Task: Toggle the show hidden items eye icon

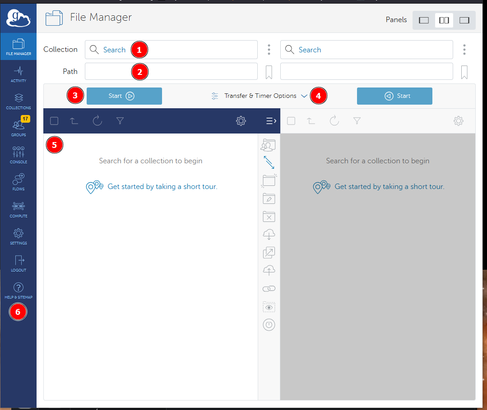Action: coord(269,307)
